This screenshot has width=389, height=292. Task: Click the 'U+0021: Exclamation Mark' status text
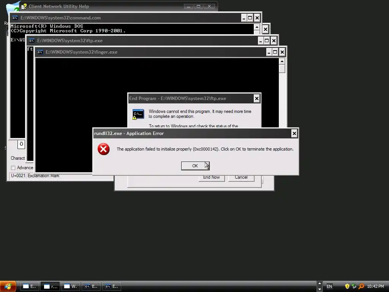(35, 176)
